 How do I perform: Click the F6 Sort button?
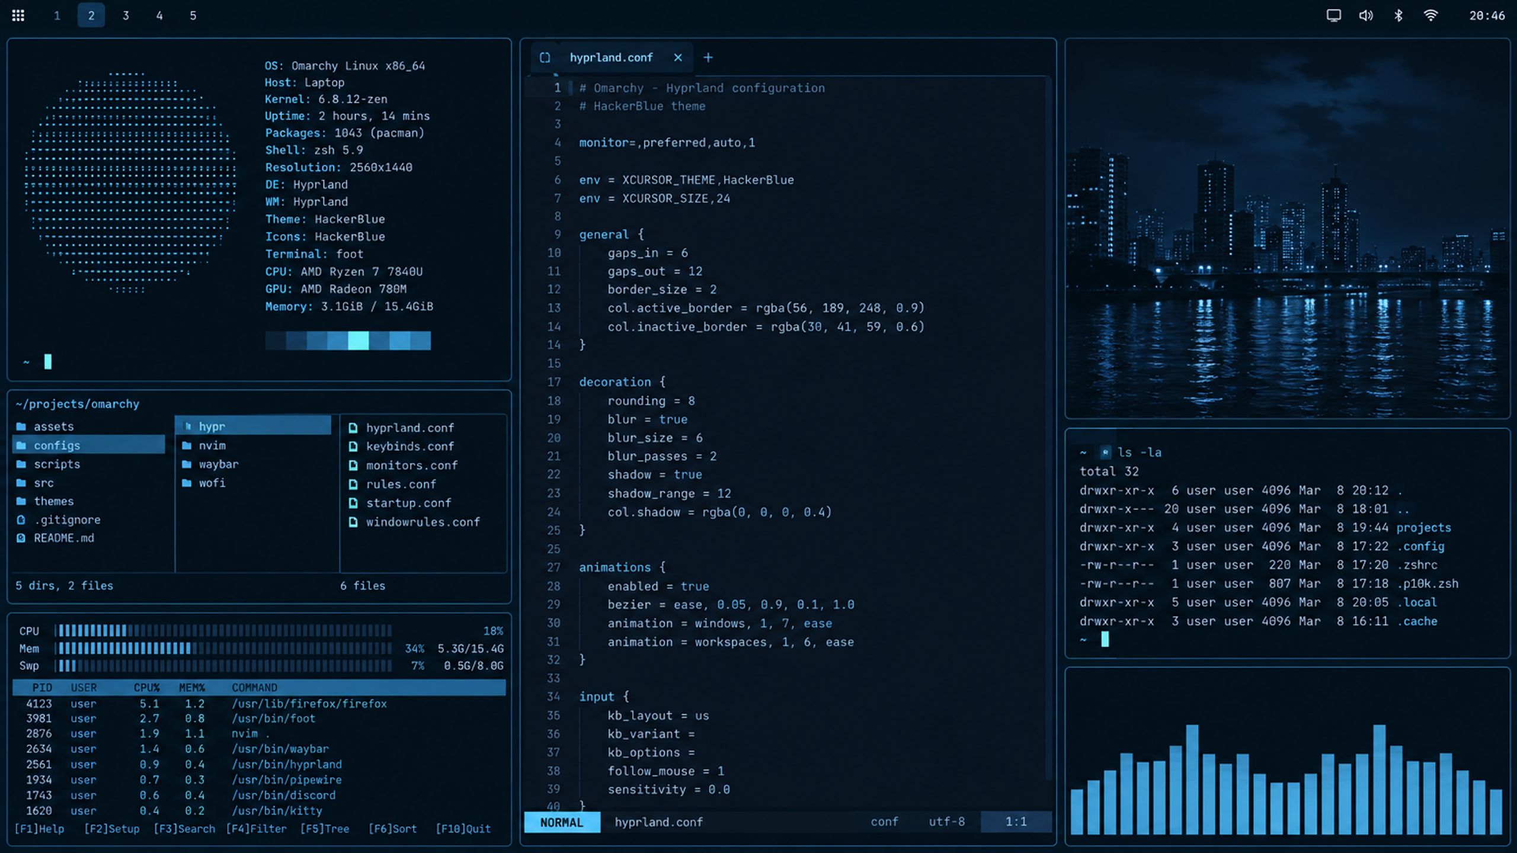pyautogui.click(x=392, y=829)
